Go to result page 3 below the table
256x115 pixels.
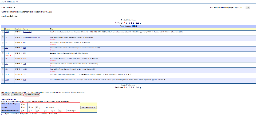point(129,87)
